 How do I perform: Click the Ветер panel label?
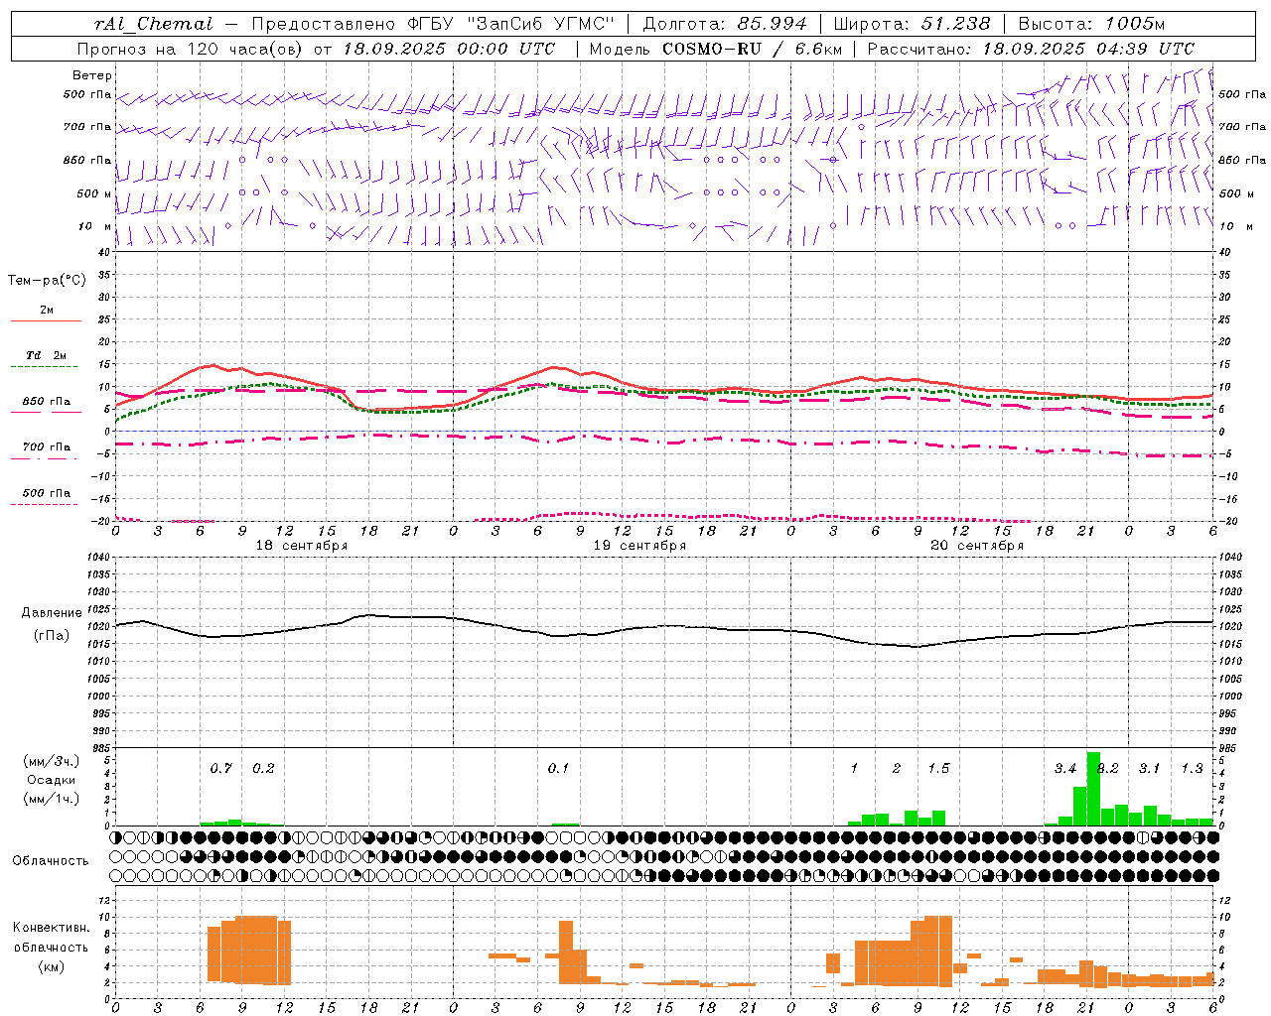[92, 75]
